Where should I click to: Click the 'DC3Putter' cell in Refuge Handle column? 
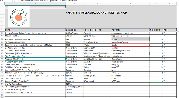[97, 62]
